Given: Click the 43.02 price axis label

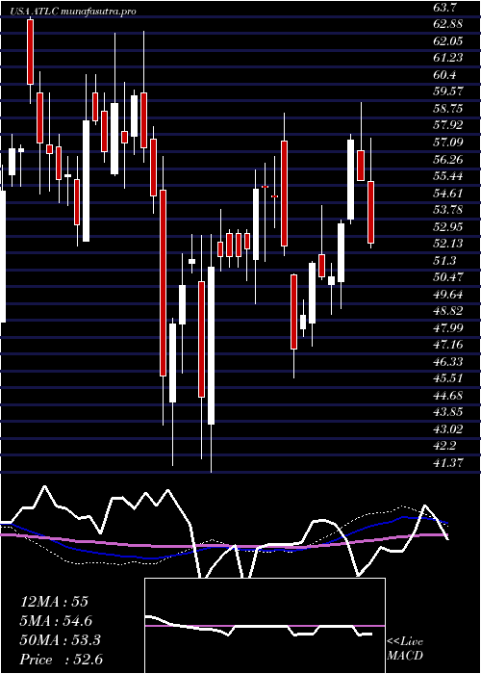Looking at the screenshot, I should 448,428.
